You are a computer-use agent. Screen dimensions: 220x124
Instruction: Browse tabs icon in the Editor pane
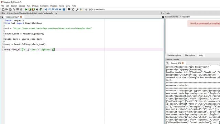click(x=2, y=17)
